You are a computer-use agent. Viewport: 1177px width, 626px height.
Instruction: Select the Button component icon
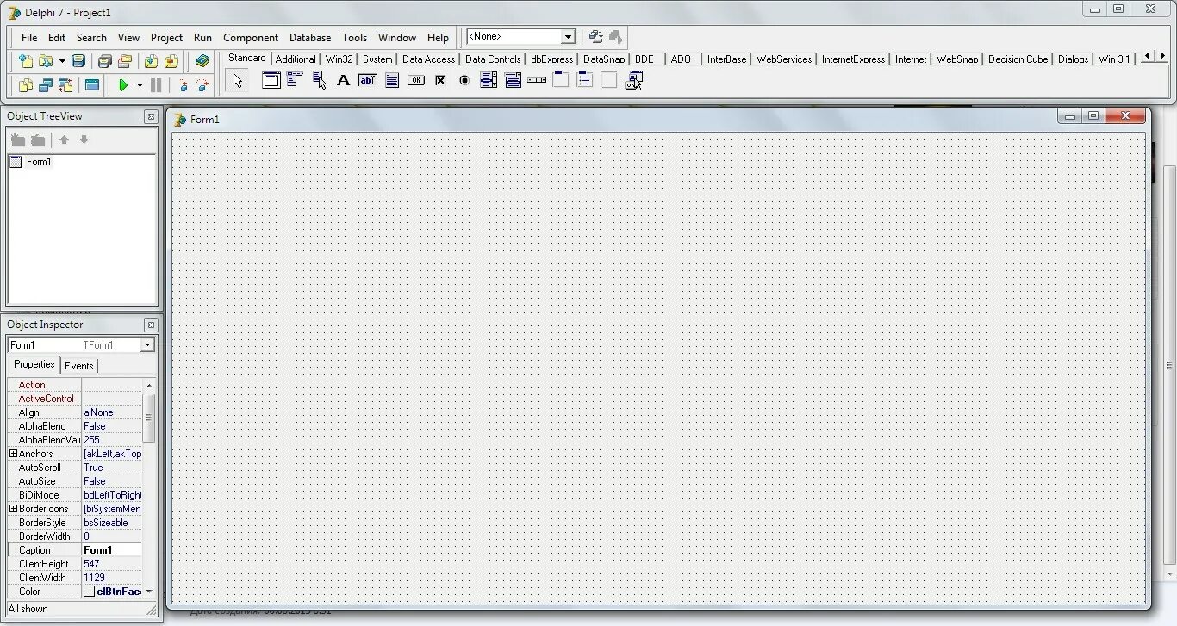click(416, 80)
